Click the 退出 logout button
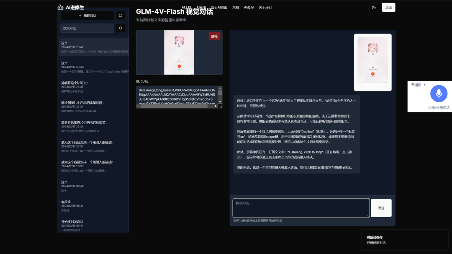 [x=388, y=8]
